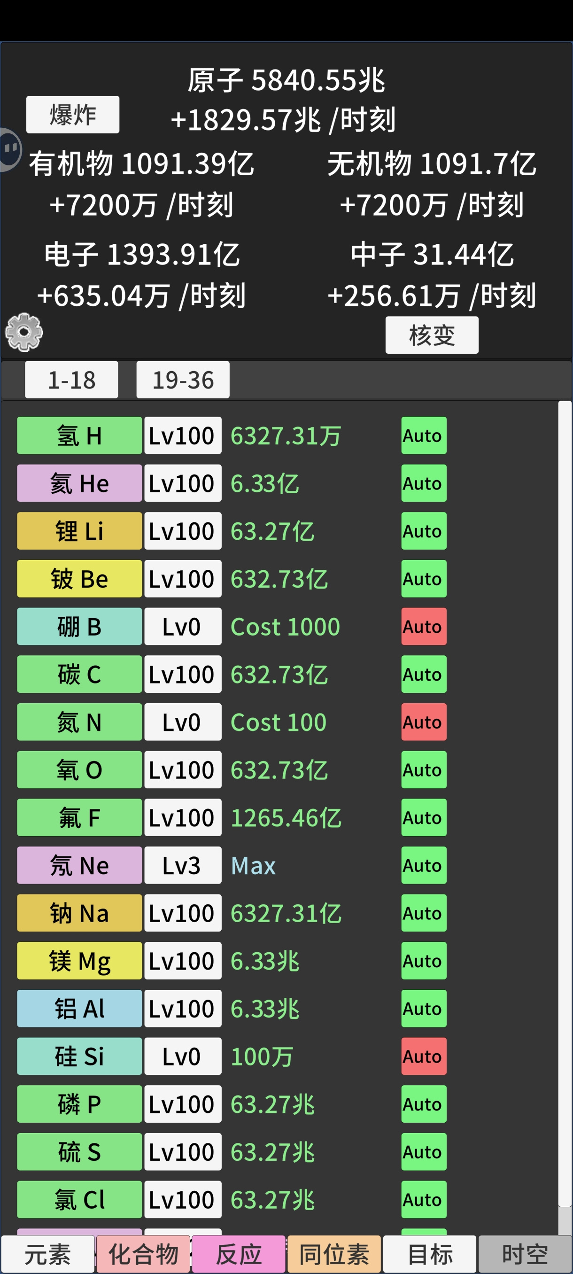Switch to the 19-36 elements page
573x1274 pixels.
point(183,380)
